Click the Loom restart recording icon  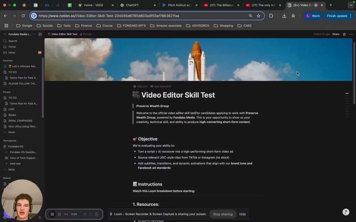point(90,214)
